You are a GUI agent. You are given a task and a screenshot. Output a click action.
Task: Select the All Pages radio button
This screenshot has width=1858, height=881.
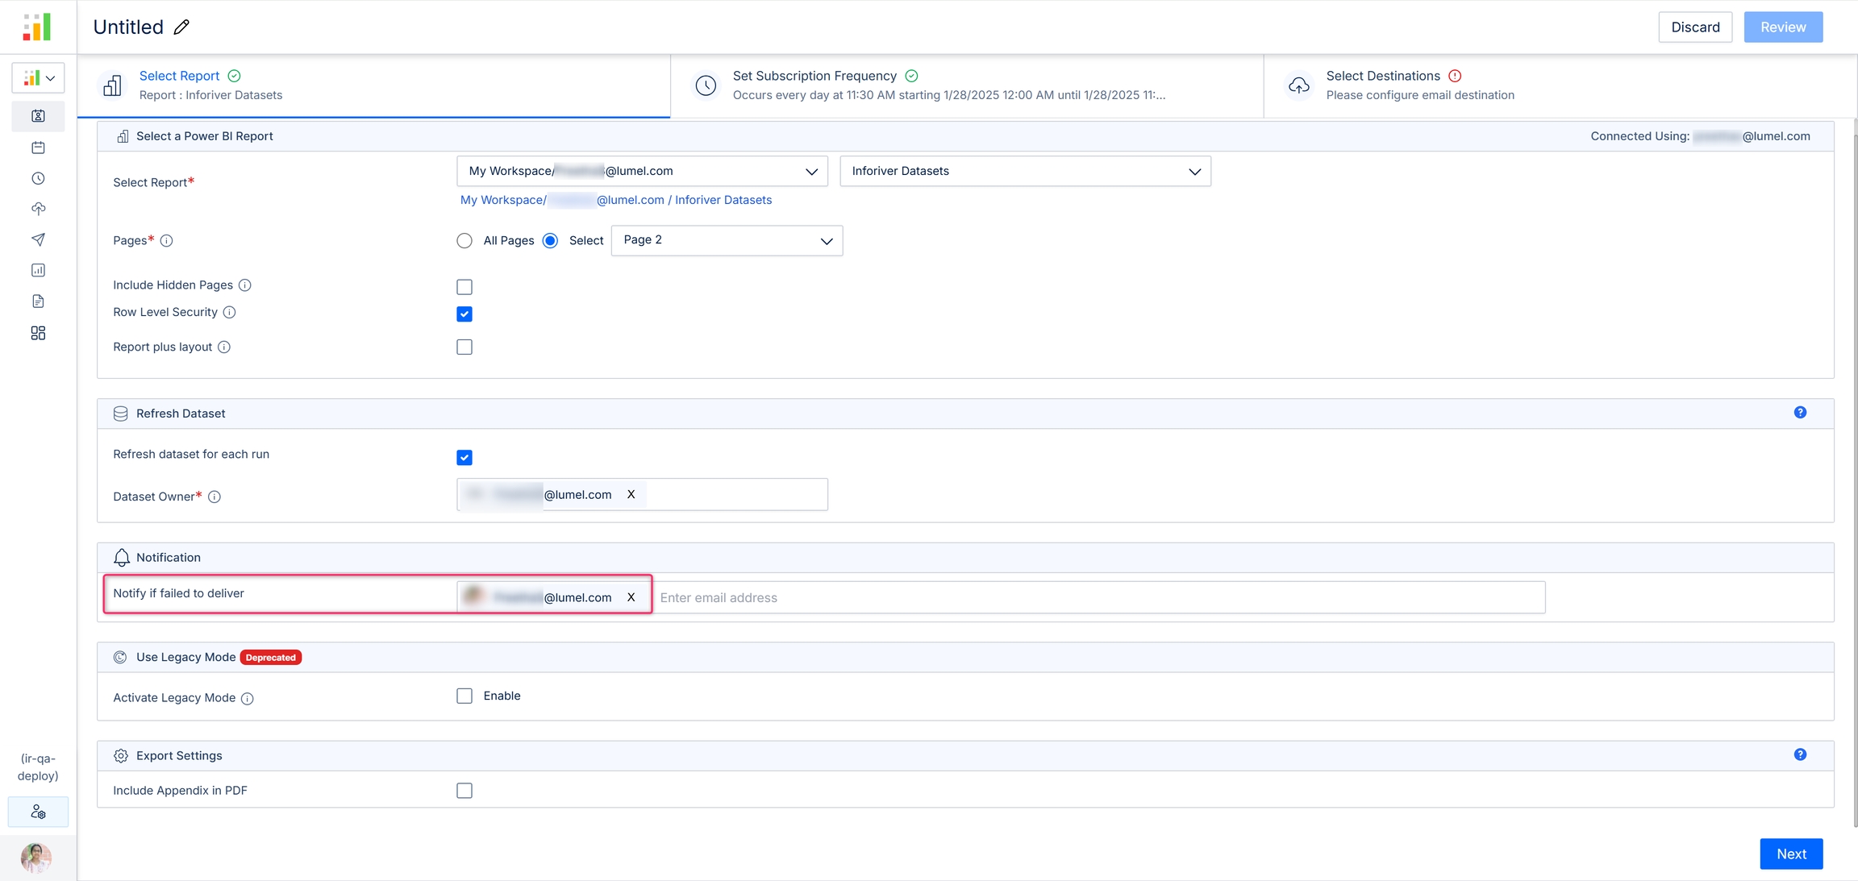click(464, 241)
